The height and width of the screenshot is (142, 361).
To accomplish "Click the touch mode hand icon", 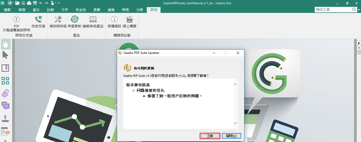I will point(52,3).
